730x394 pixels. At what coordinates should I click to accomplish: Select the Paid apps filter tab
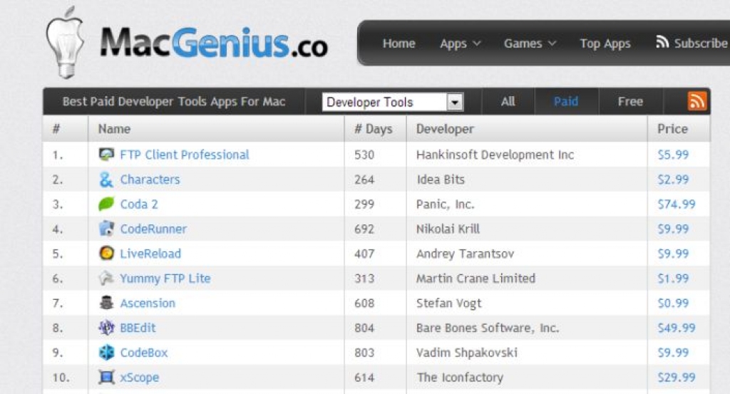(x=566, y=101)
